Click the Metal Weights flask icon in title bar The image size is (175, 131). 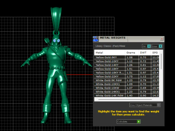(96, 39)
